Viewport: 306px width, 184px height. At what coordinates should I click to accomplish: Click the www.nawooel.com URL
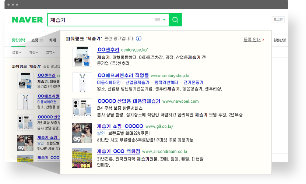pyautogui.click(x=180, y=102)
